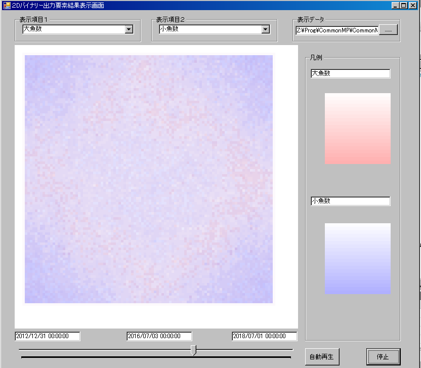Click the red 大魚数 legend gradient

pyautogui.click(x=358, y=129)
